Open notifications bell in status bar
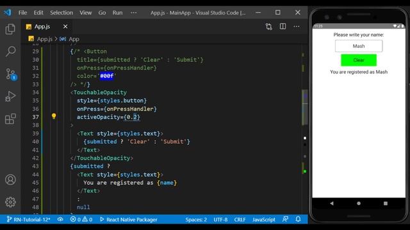The image size is (410, 230). point(298,219)
